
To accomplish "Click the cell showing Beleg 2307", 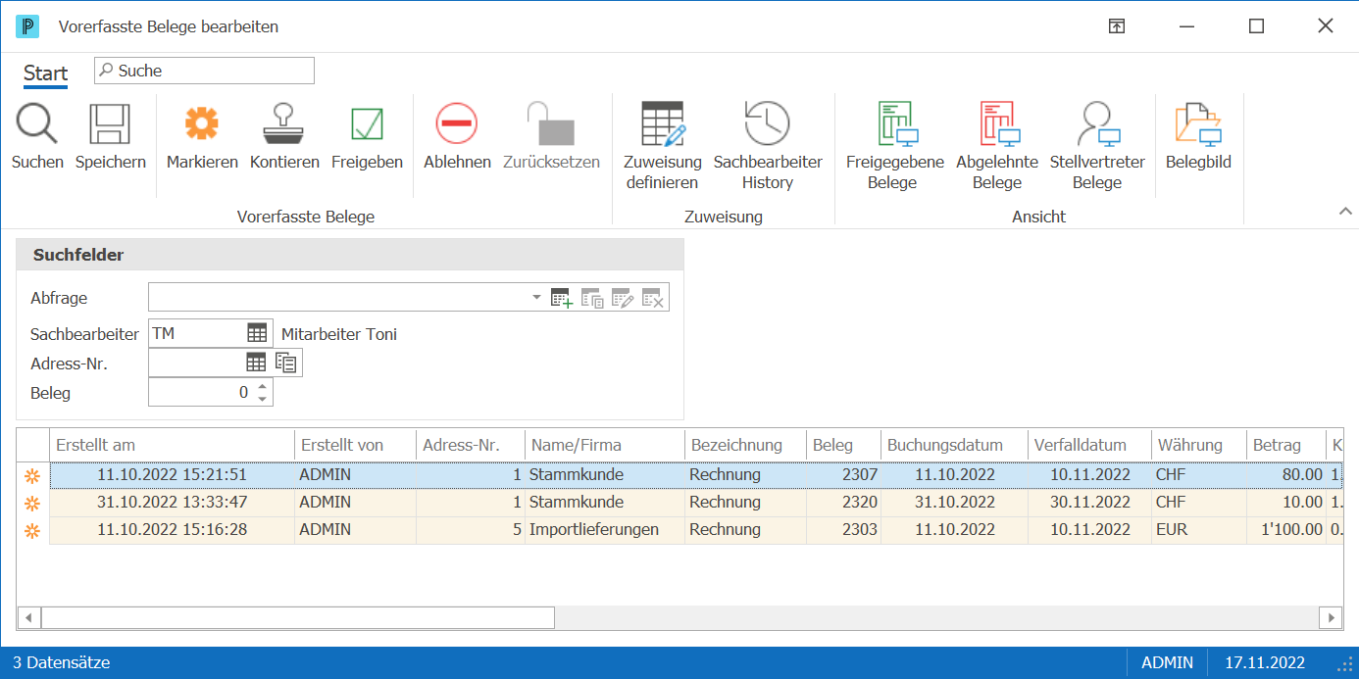I will point(843,475).
